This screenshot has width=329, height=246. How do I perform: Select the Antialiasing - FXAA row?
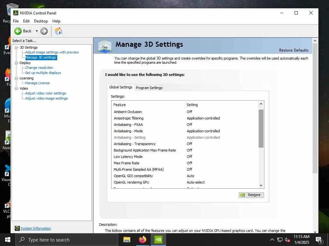(x=185, y=125)
